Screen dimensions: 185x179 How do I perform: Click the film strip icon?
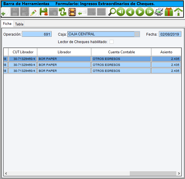coord(72,12)
